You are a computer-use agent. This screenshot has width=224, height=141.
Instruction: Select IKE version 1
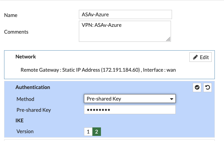(88, 131)
